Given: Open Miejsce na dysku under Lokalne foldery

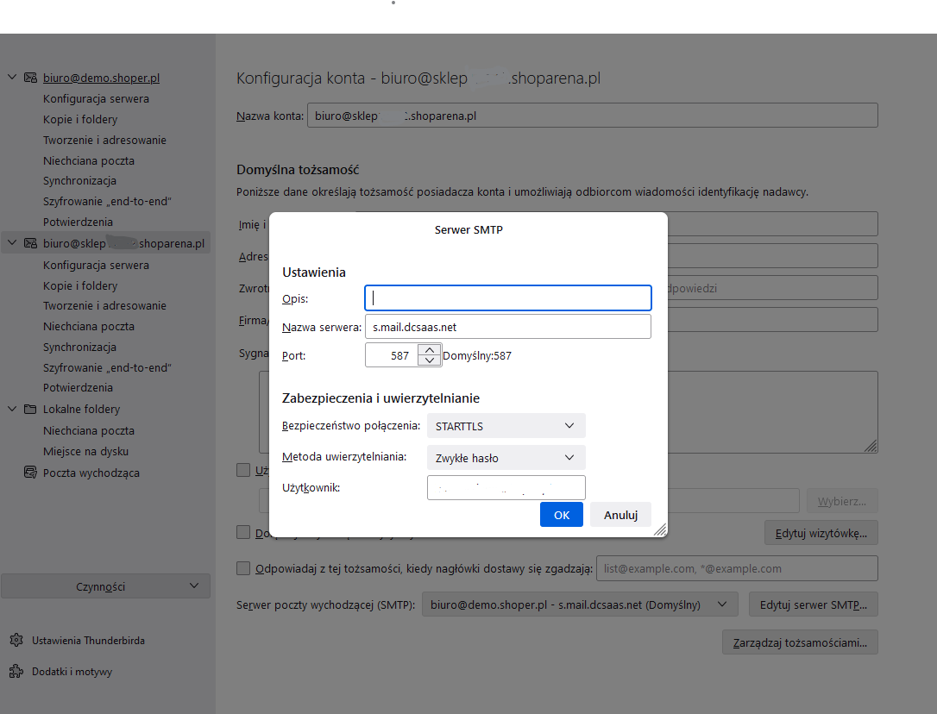Looking at the screenshot, I should 85,451.
